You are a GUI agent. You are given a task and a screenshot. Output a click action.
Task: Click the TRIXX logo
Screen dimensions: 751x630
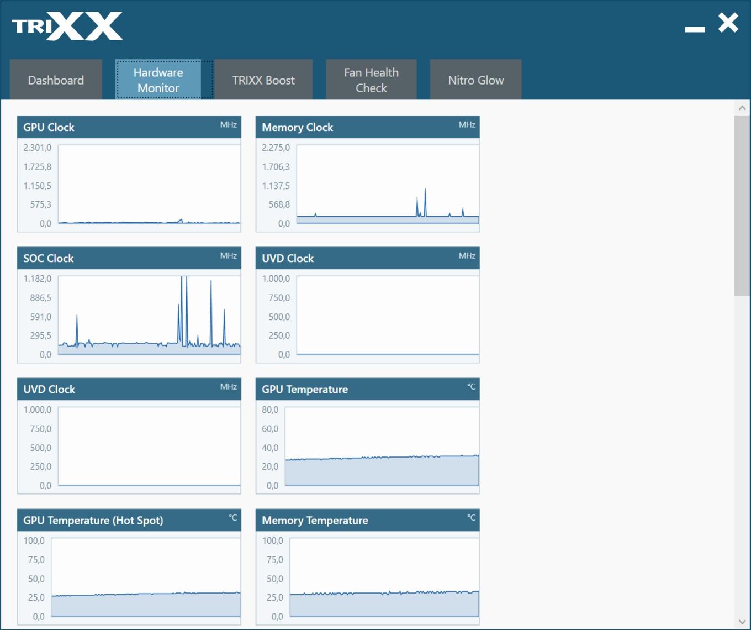[x=67, y=27]
